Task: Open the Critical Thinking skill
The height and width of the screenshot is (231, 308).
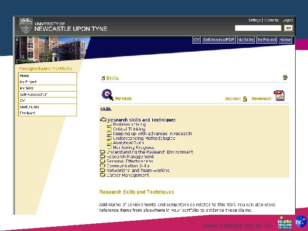Action: click(x=129, y=129)
